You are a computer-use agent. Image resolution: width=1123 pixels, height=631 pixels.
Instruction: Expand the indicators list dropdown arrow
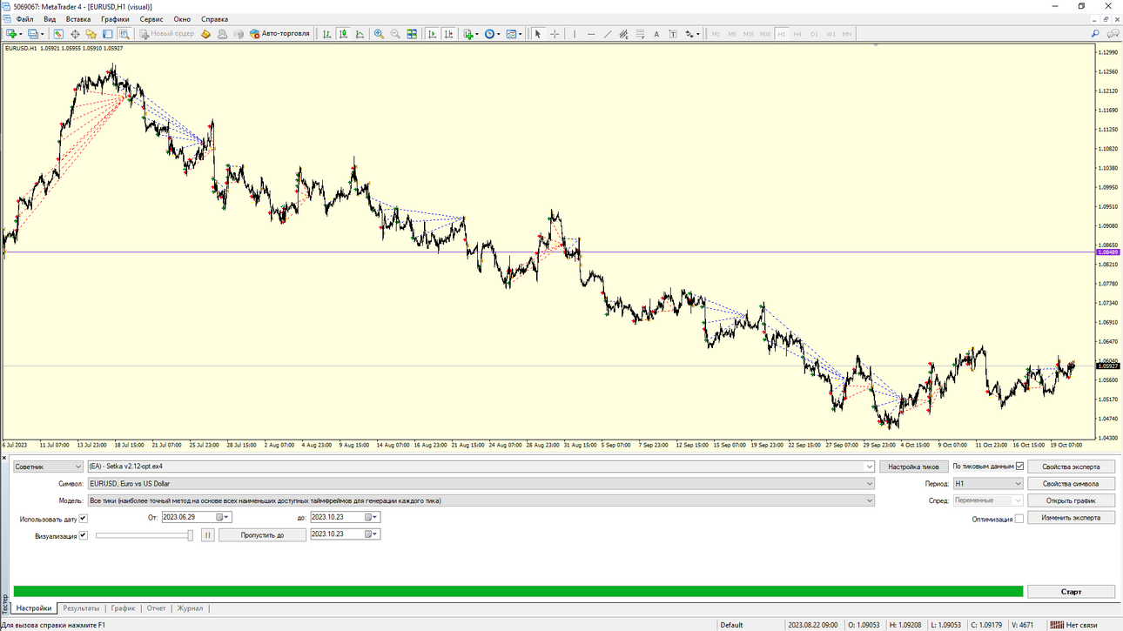click(477, 35)
